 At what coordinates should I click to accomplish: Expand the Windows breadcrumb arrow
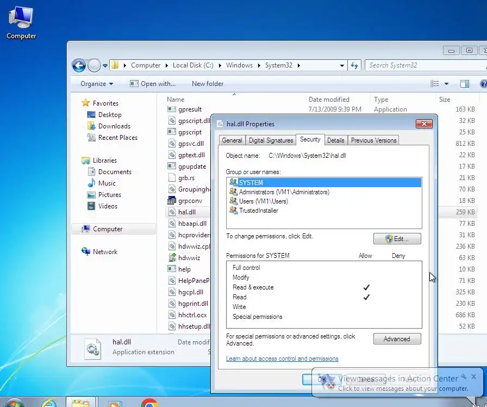click(259, 66)
